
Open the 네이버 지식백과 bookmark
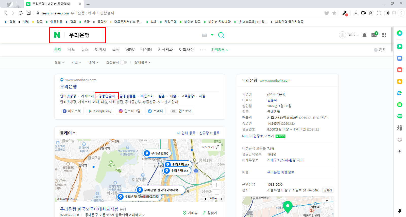coord(218,22)
